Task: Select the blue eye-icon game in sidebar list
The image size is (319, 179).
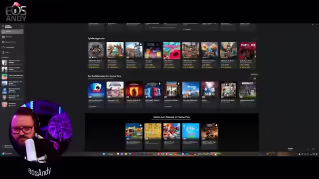Action: pos(12,90)
